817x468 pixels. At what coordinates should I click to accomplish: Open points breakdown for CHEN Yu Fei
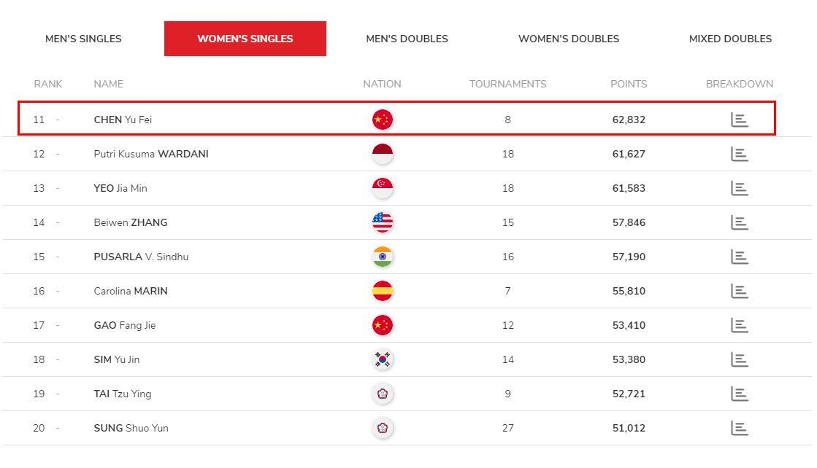740,120
